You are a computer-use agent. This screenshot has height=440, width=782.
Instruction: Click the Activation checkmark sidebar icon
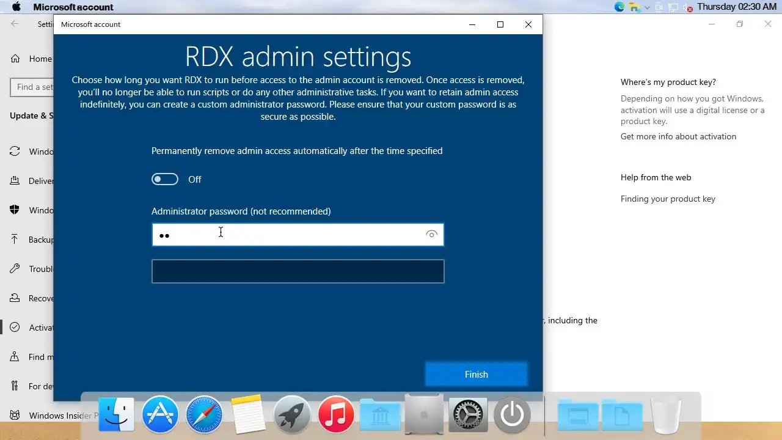(x=15, y=328)
